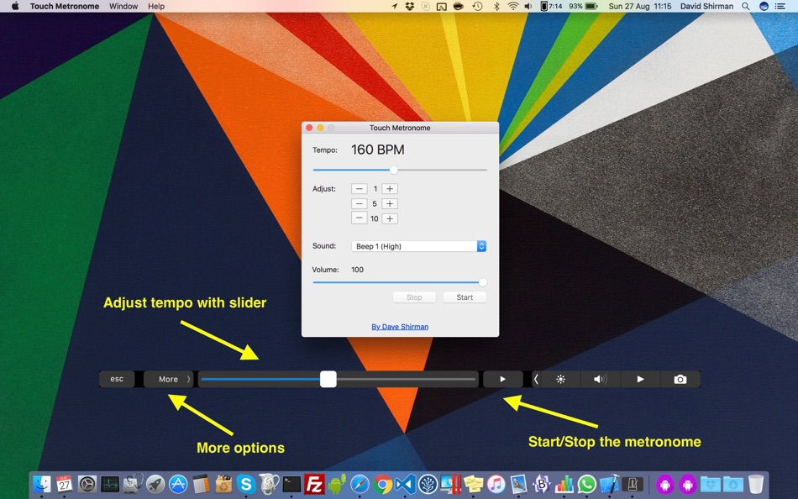Click the Volume slider knob
Viewport: 798px width, 499px height.
482,282
